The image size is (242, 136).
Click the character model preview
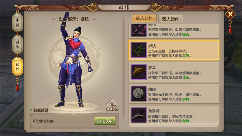coord(74,60)
